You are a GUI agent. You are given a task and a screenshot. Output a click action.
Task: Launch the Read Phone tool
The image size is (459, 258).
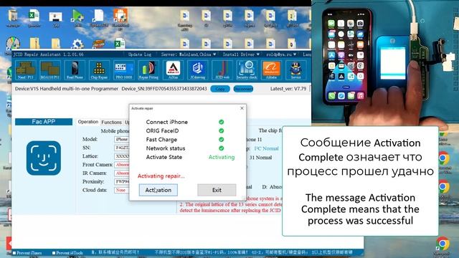75,70
